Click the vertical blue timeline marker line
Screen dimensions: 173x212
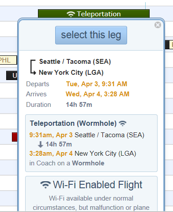145,6
